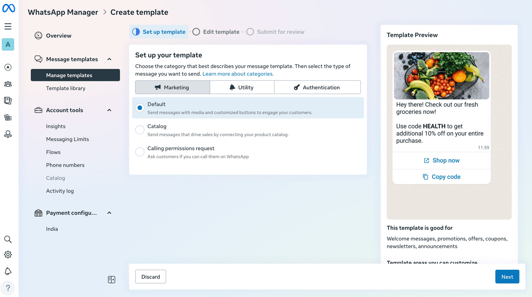Viewport: 532px width, 297px height.
Task: Collapse the Payment configuration section
Action: [109, 213]
